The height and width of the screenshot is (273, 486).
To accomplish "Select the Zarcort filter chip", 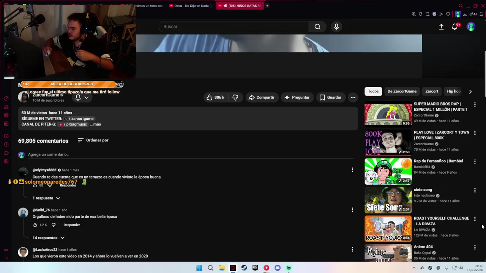I will coord(432,91).
